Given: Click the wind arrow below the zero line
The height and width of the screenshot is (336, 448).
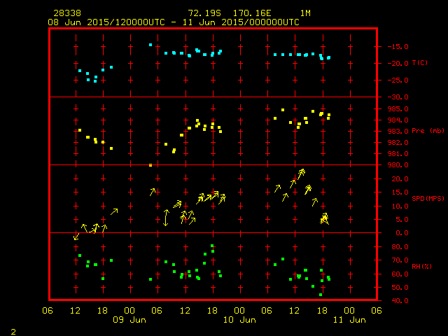Looking at the screenshot, I should pos(76,237).
